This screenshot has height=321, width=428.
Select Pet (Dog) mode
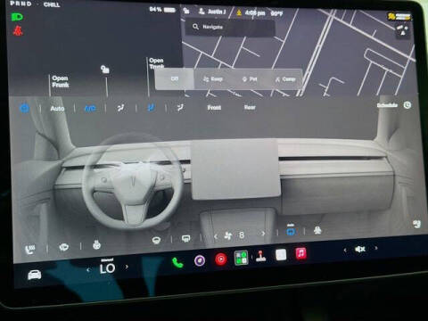tap(250, 79)
